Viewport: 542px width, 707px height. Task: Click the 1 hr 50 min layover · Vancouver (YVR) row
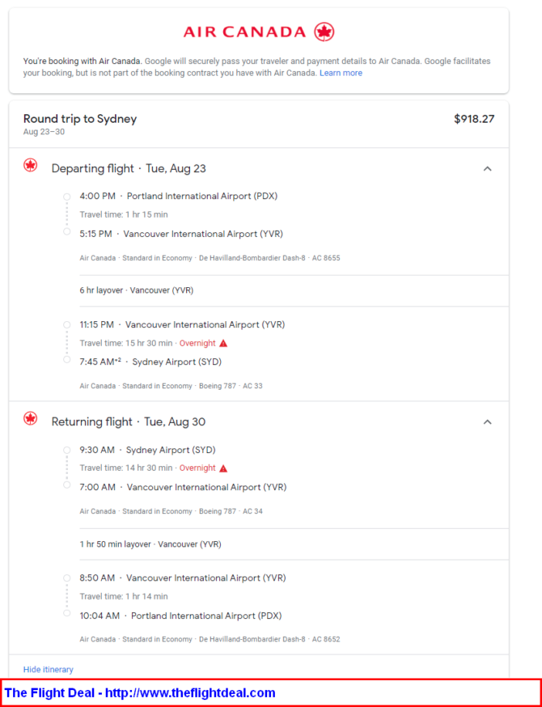point(150,544)
